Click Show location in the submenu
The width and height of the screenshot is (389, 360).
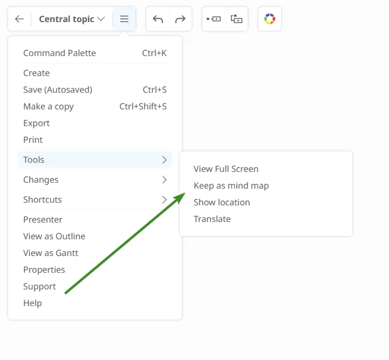coord(222,202)
